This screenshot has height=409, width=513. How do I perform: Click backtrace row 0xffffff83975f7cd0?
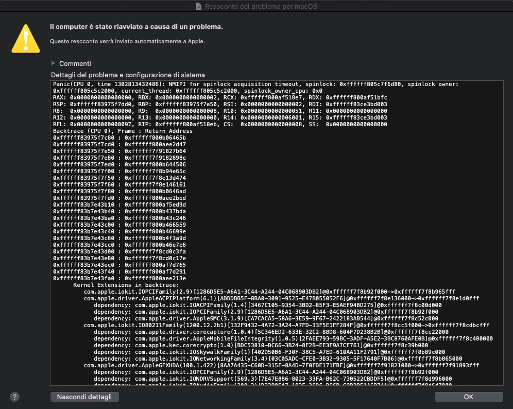coord(119,144)
